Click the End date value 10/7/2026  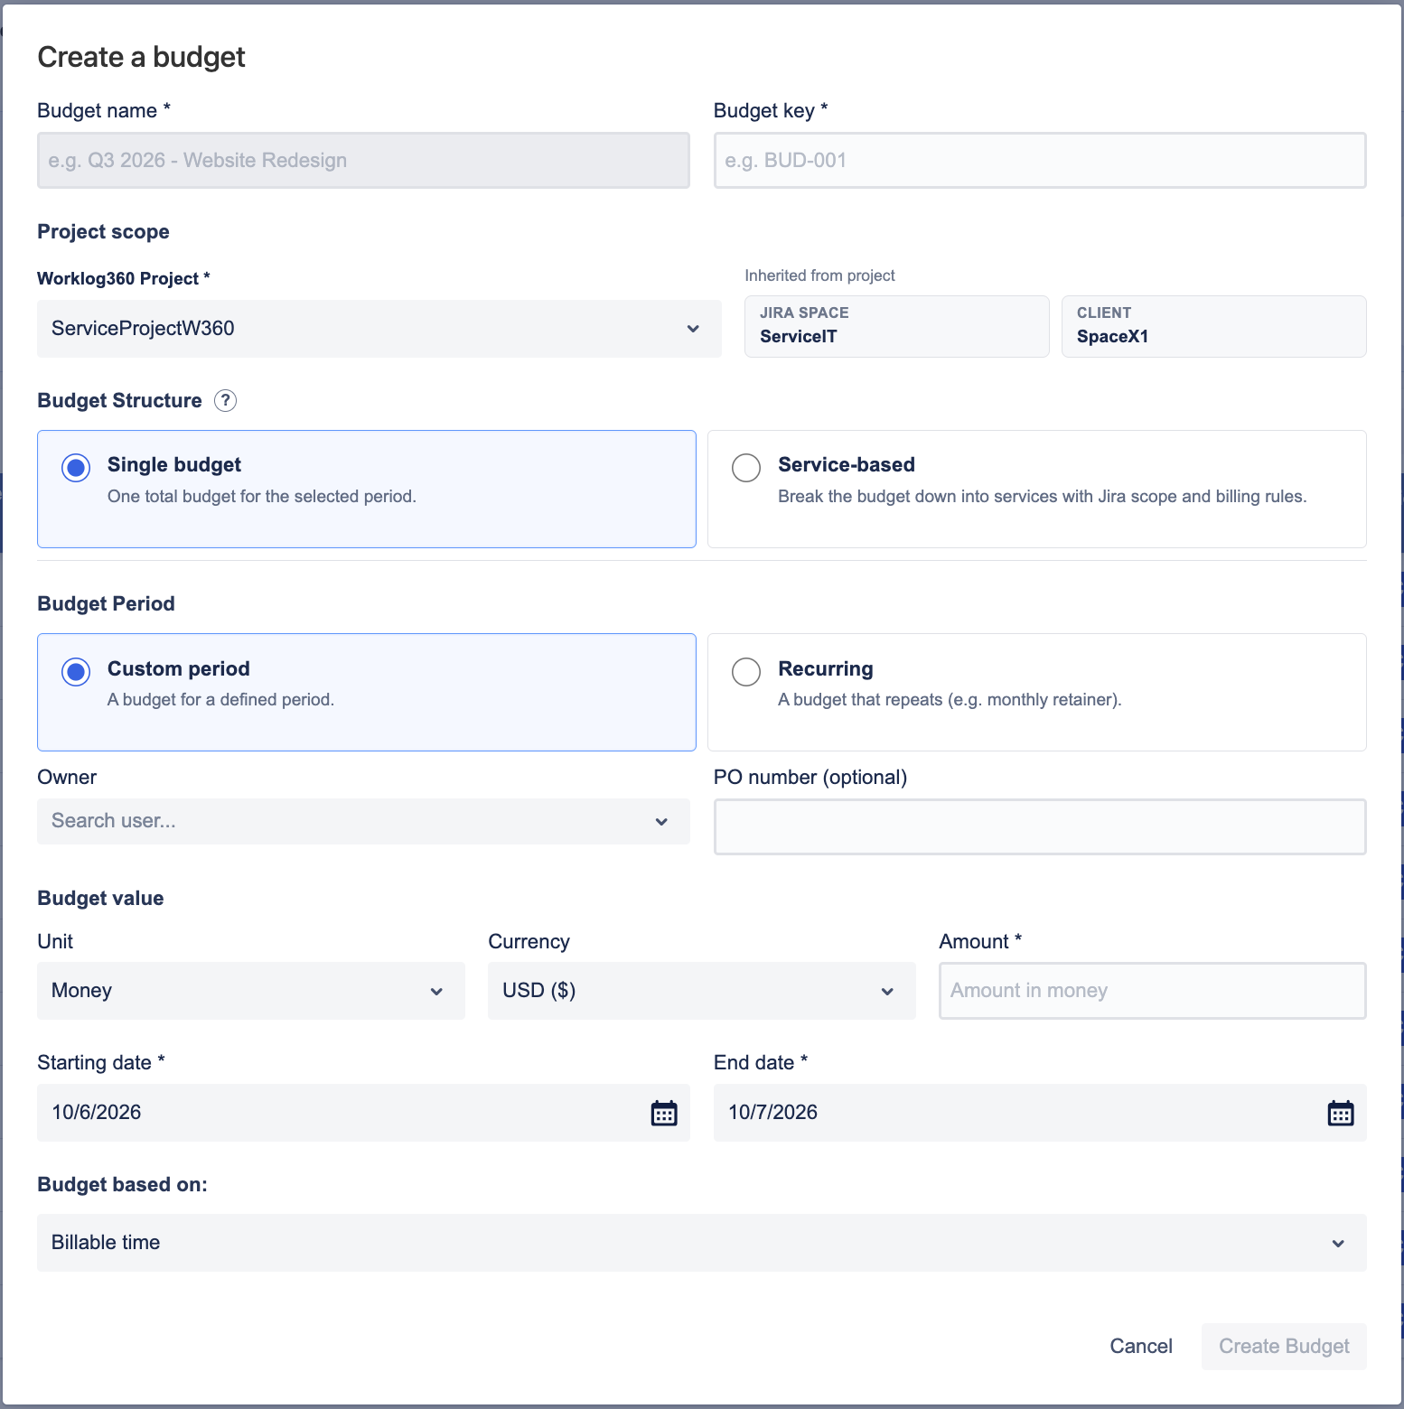[x=773, y=1113]
